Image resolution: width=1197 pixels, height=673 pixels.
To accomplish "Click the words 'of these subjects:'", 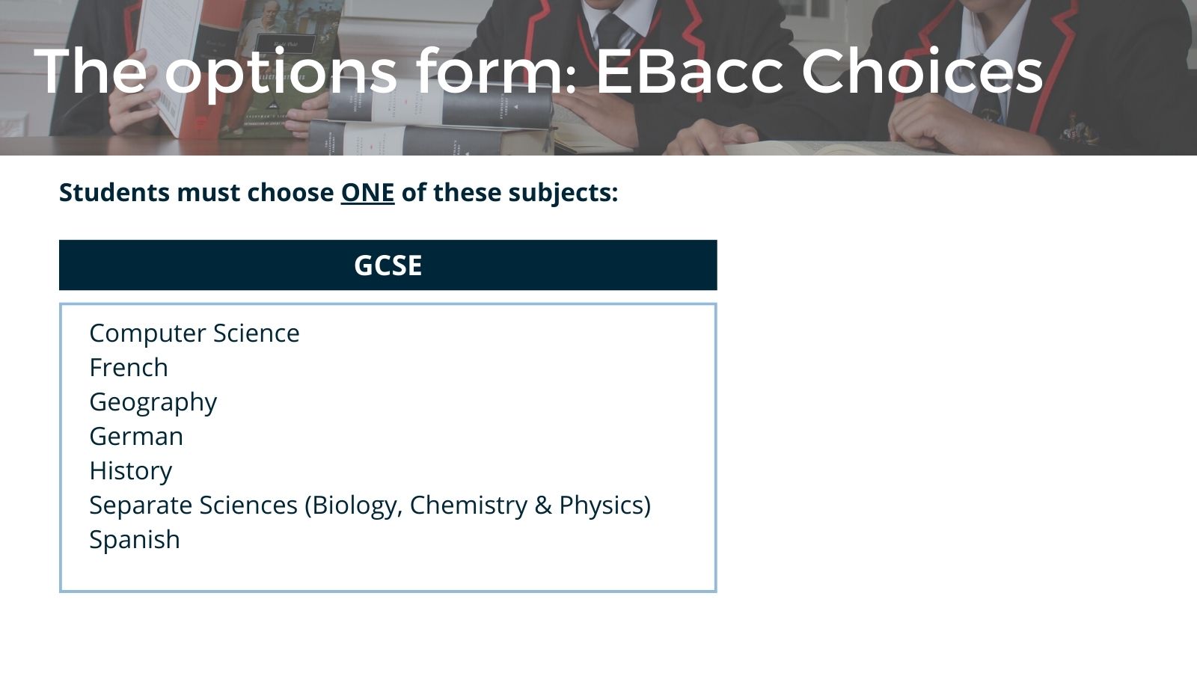I will tap(510, 192).
